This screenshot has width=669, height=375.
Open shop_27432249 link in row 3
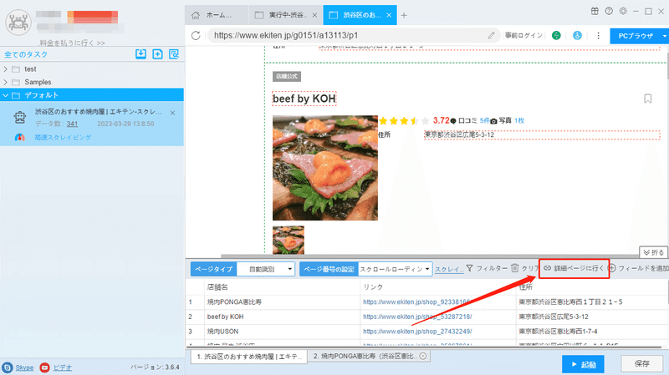(417, 332)
